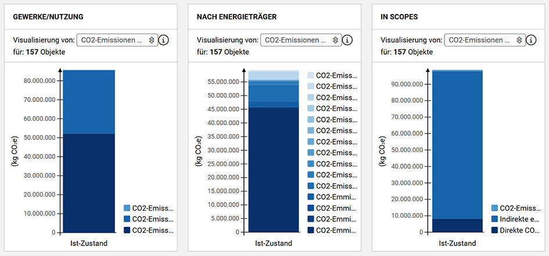Image resolution: width=549 pixels, height=256 pixels.
Task: Toggle bottom legend entry in Nach Energieträger
Action: pos(331,230)
